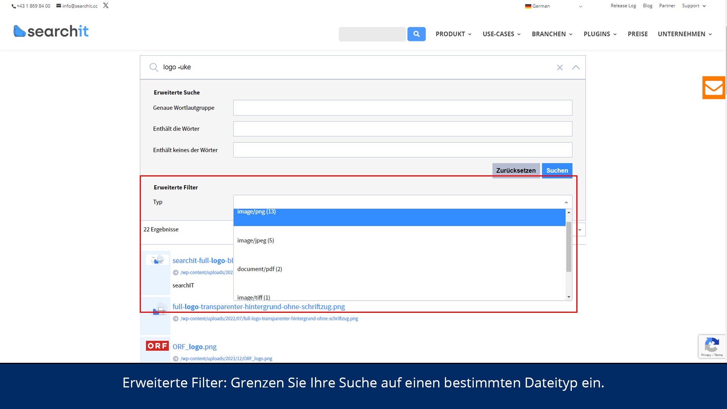Open the German language dropdown
This screenshot has width=727, height=409.
coord(553,6)
